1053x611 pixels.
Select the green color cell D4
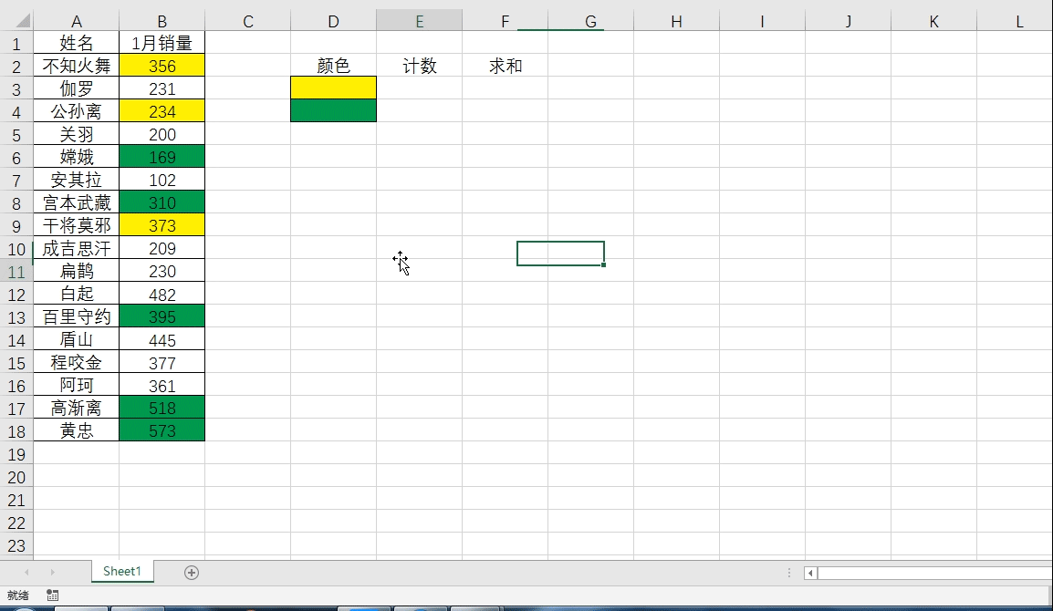333,110
